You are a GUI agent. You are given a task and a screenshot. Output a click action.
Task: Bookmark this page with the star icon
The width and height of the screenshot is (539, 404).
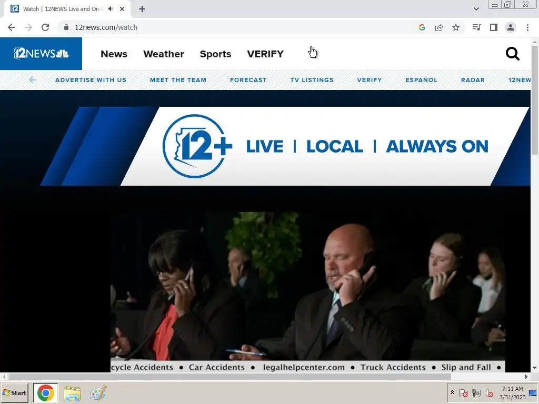point(456,27)
